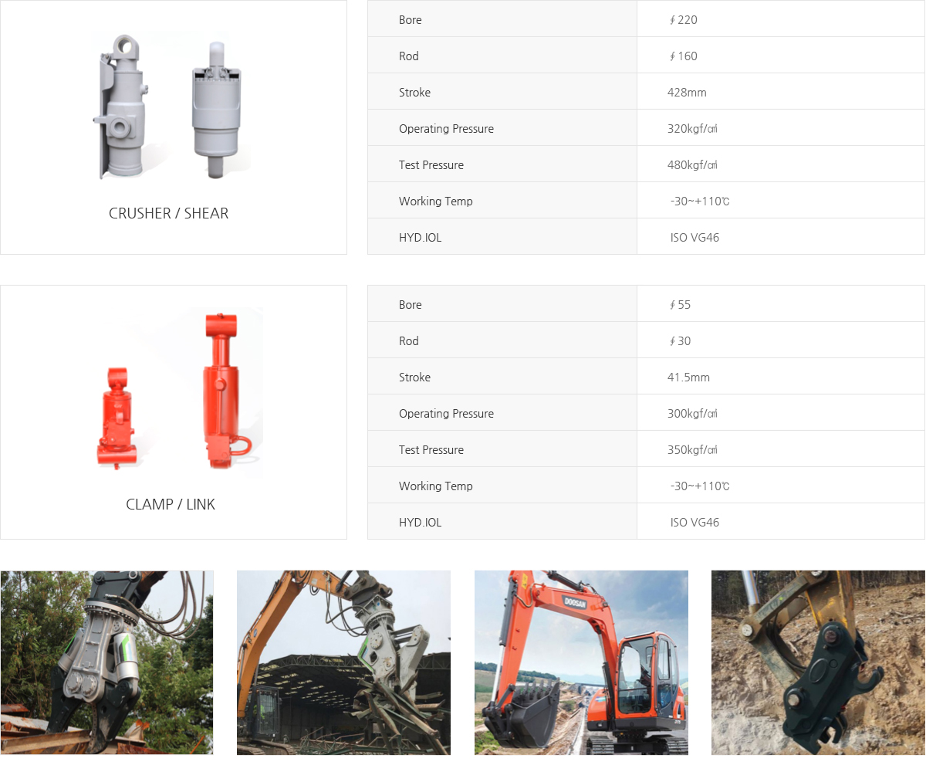This screenshot has height=772, width=926.
Task: Click 'ISO VG46' in the Clamp / Link table
Action: [x=694, y=522]
